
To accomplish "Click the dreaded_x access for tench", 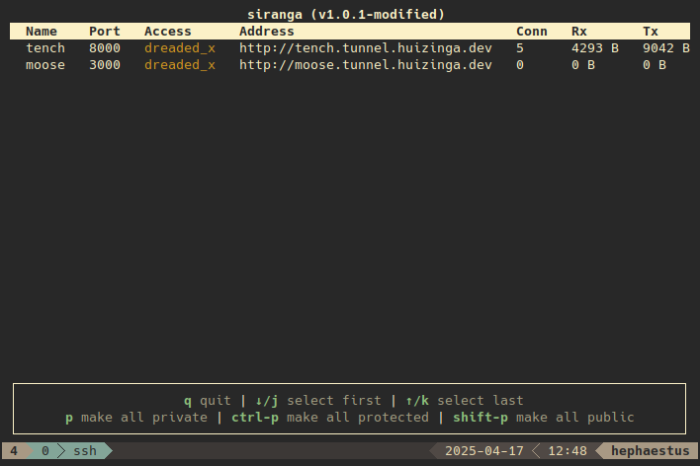I will (x=180, y=48).
